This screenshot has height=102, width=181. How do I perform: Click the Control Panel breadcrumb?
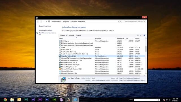56,22
